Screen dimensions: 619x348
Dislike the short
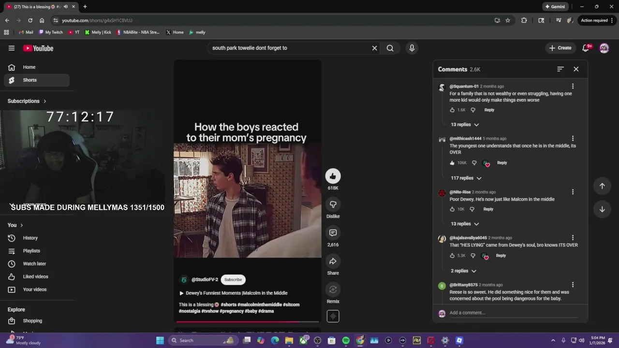[x=333, y=204]
